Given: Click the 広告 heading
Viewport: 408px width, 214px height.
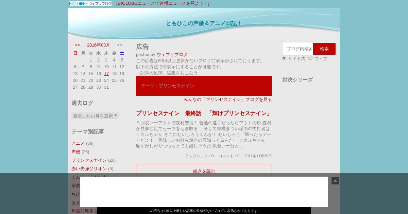Looking at the screenshot, I should (x=142, y=47).
